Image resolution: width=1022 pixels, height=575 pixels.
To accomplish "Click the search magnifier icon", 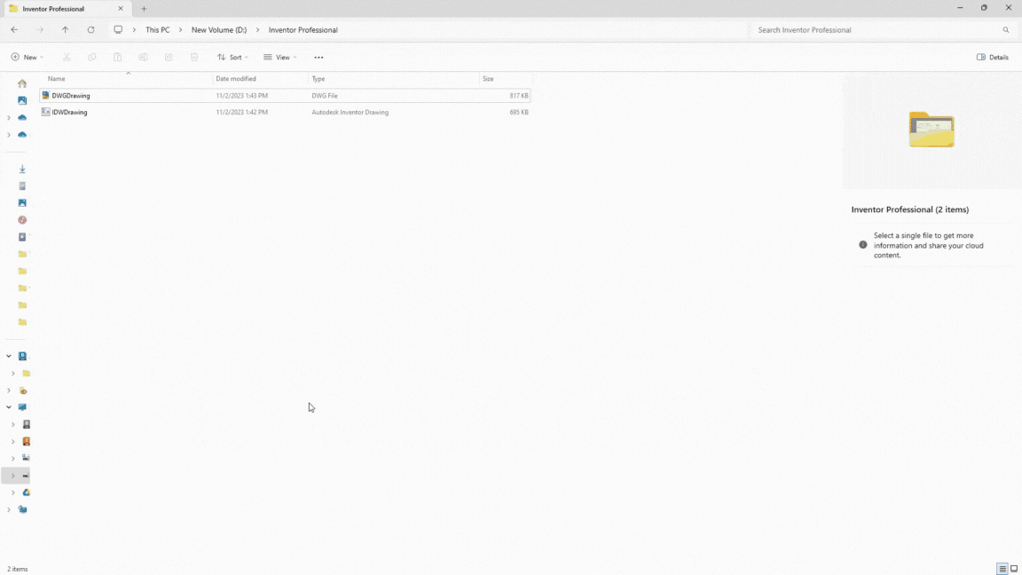I will coord(1006,30).
